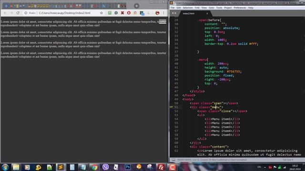Screen dimensions: 305x171
Task: Click 'border-top' property in code
Action: click(213, 44)
